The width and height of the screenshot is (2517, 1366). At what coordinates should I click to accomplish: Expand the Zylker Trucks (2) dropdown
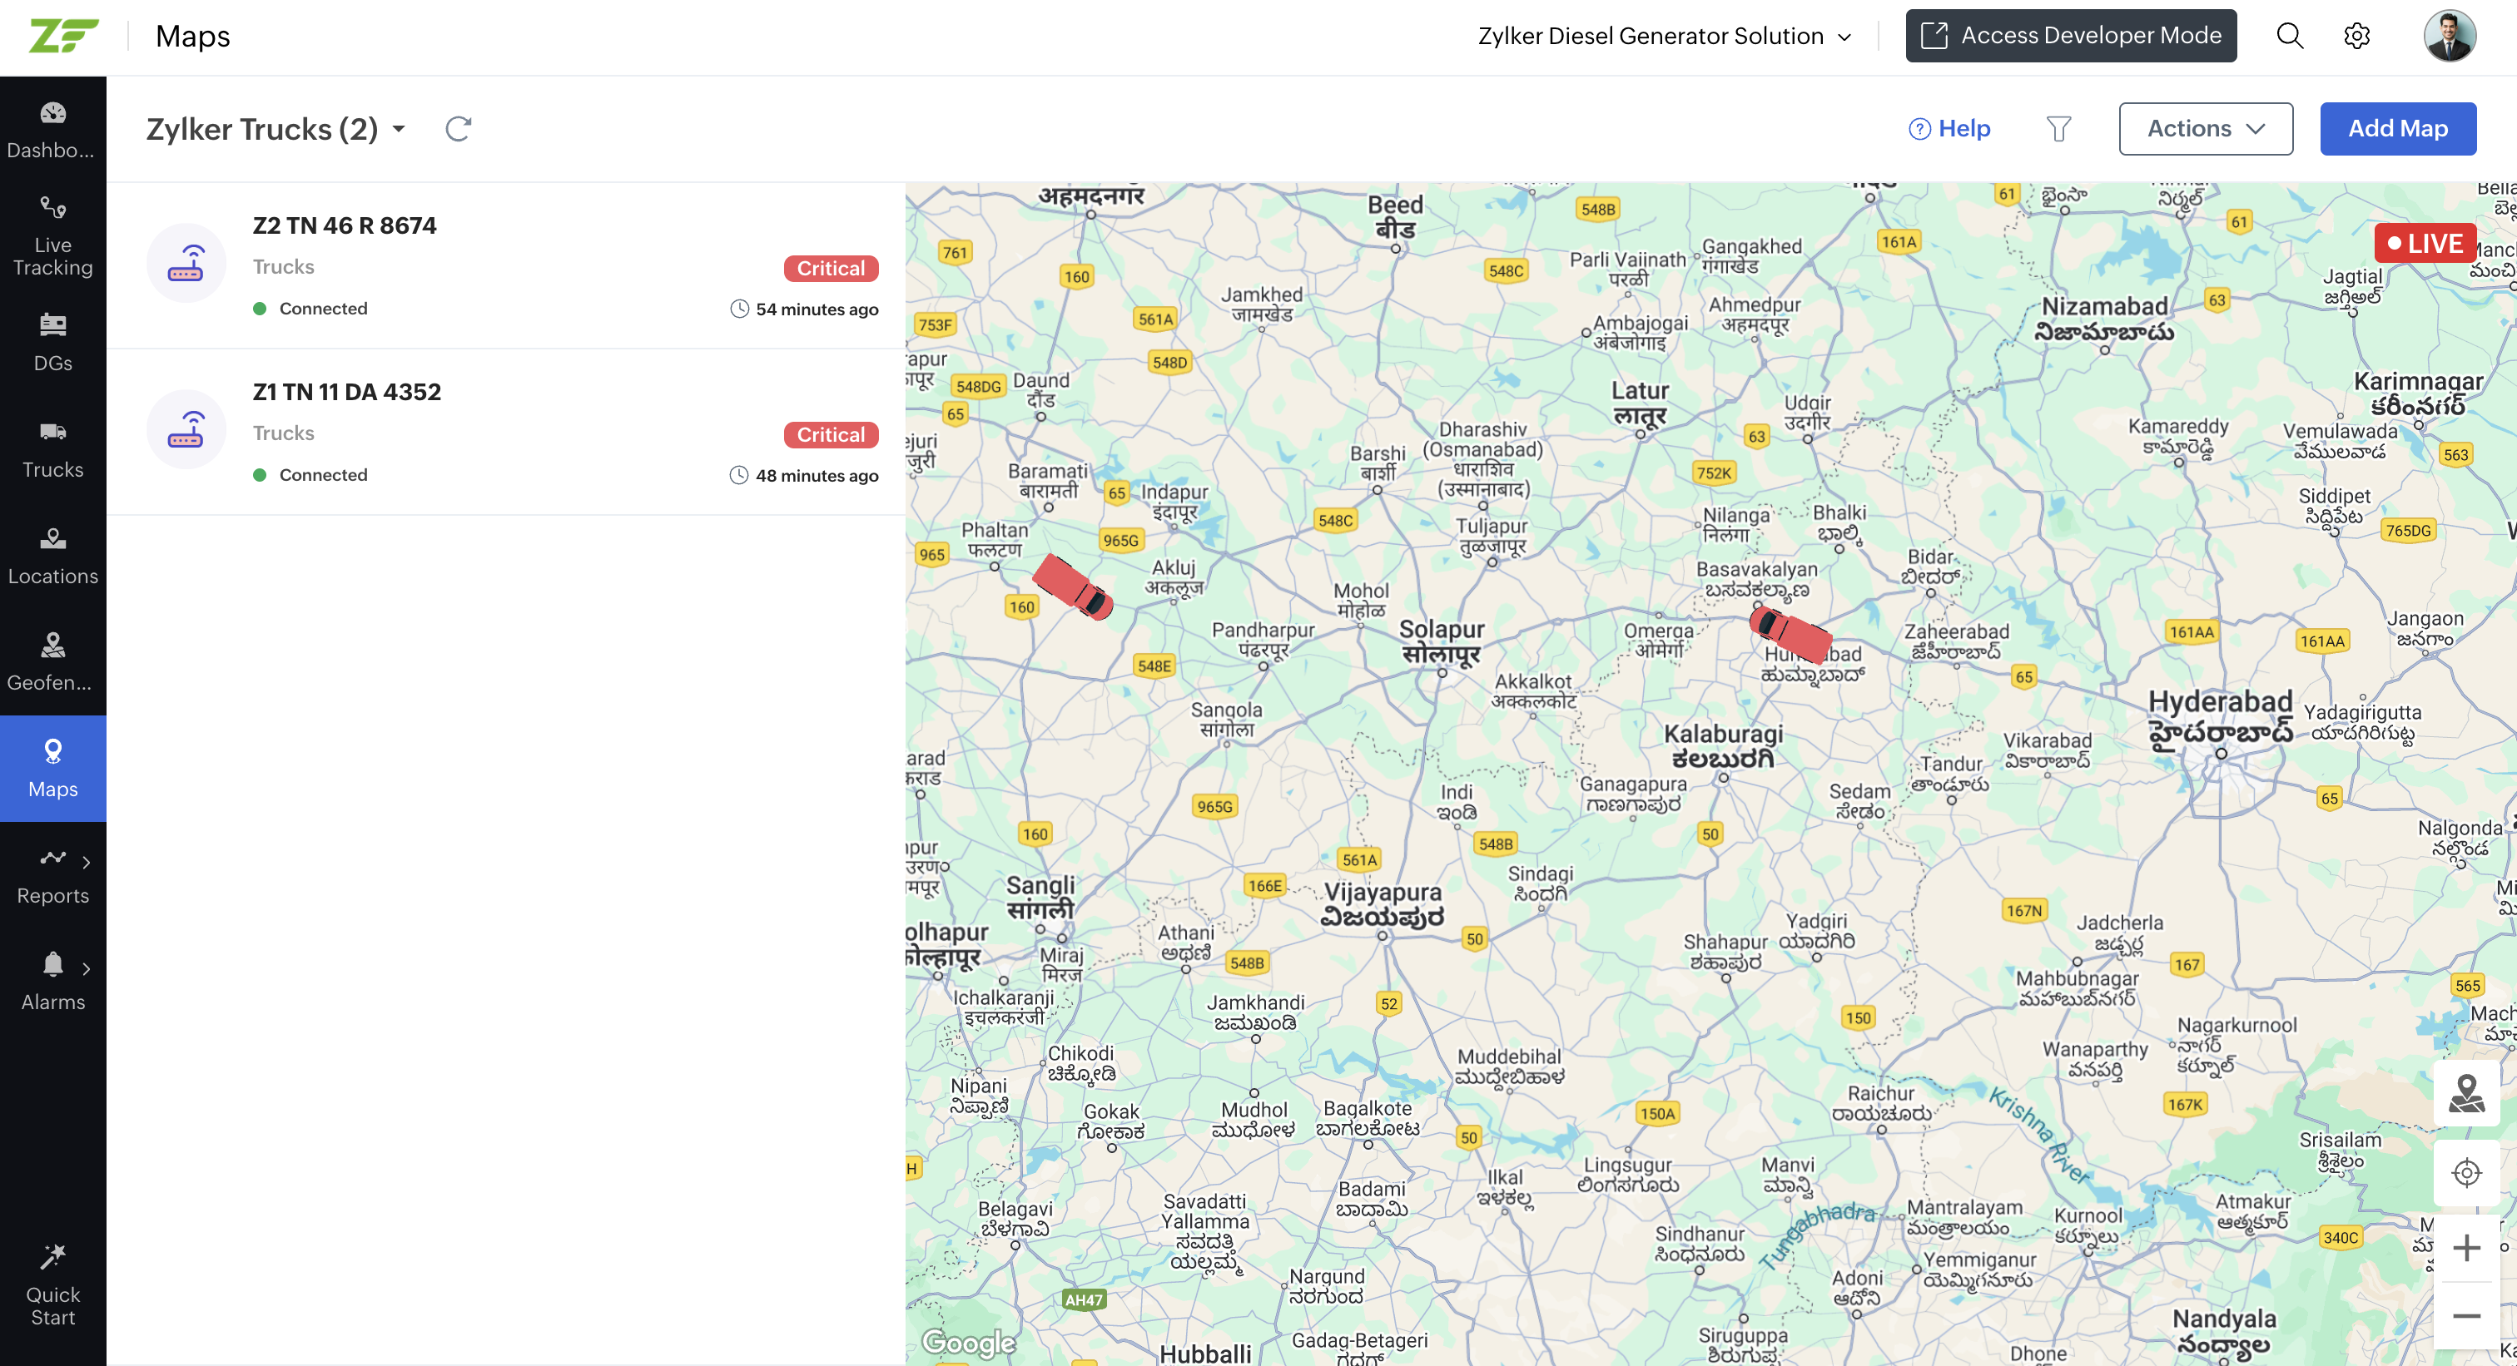tap(399, 129)
